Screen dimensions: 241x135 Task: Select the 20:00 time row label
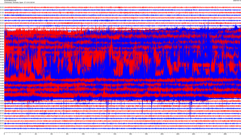[2, 111]
